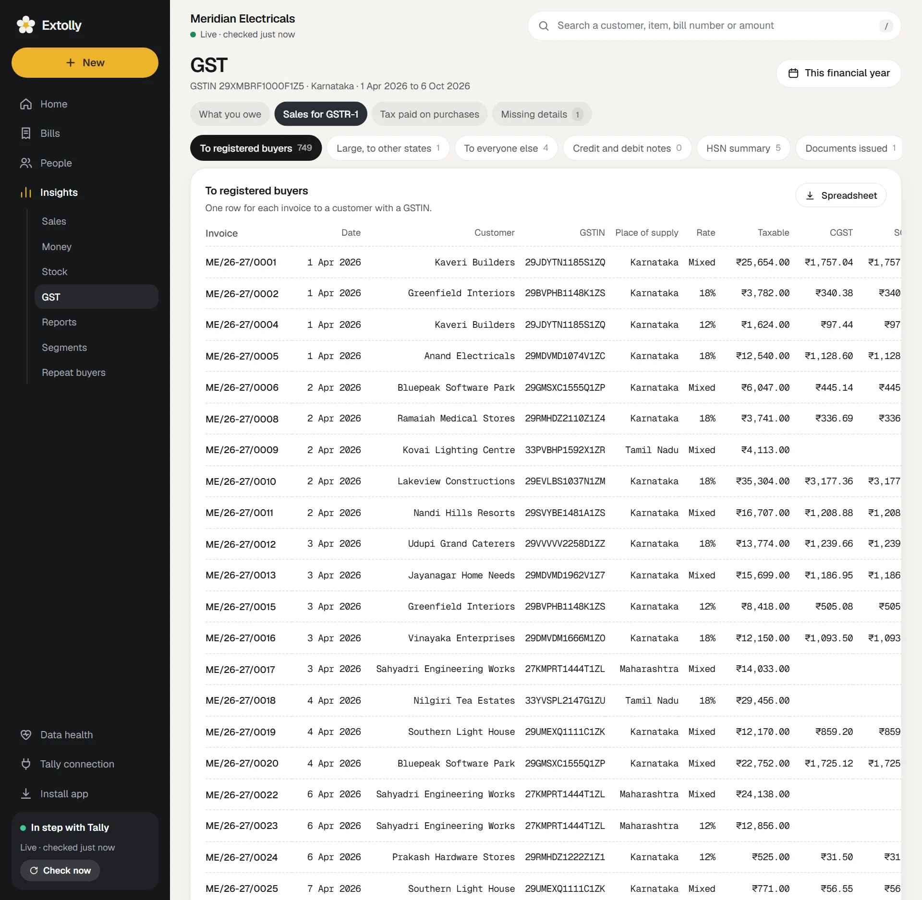Image resolution: width=922 pixels, height=900 pixels.
Task: Open People via its users icon
Action: click(26, 163)
